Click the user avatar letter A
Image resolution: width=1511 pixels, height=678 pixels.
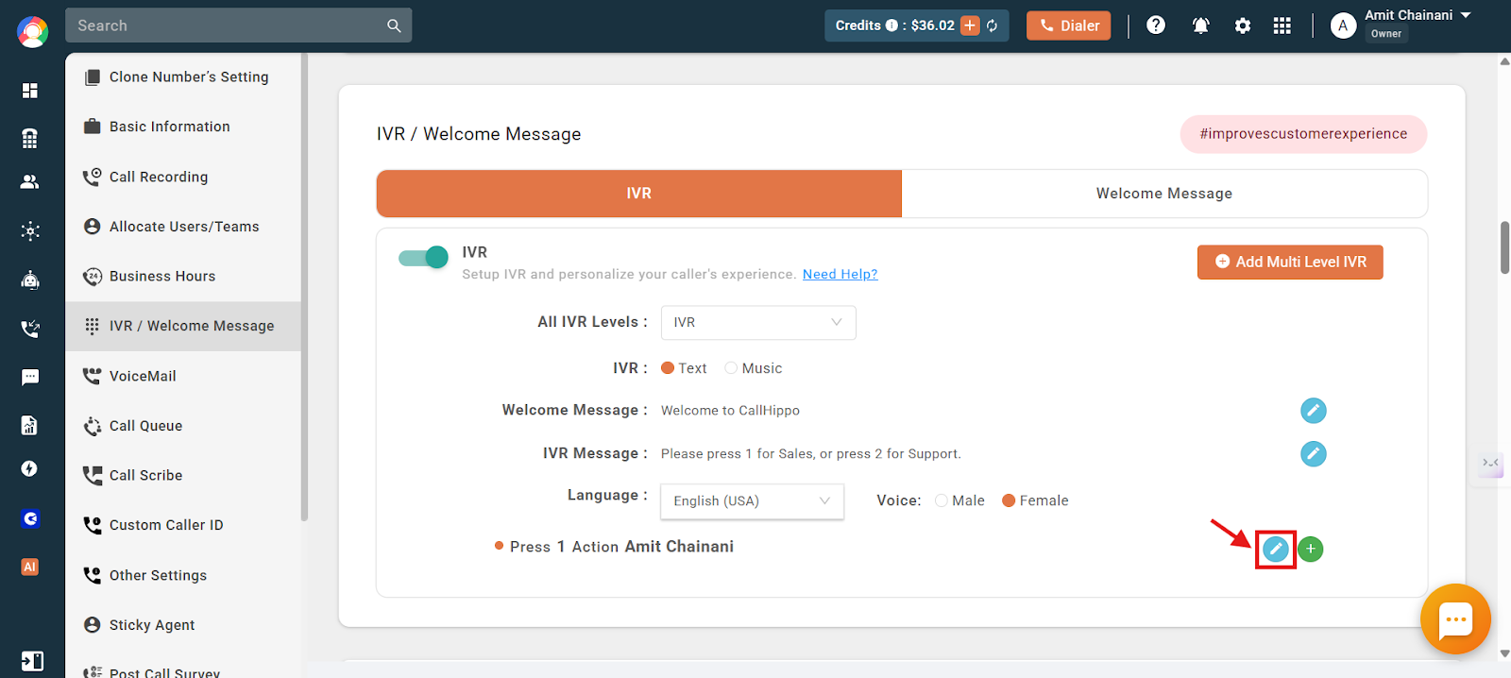[x=1343, y=25]
